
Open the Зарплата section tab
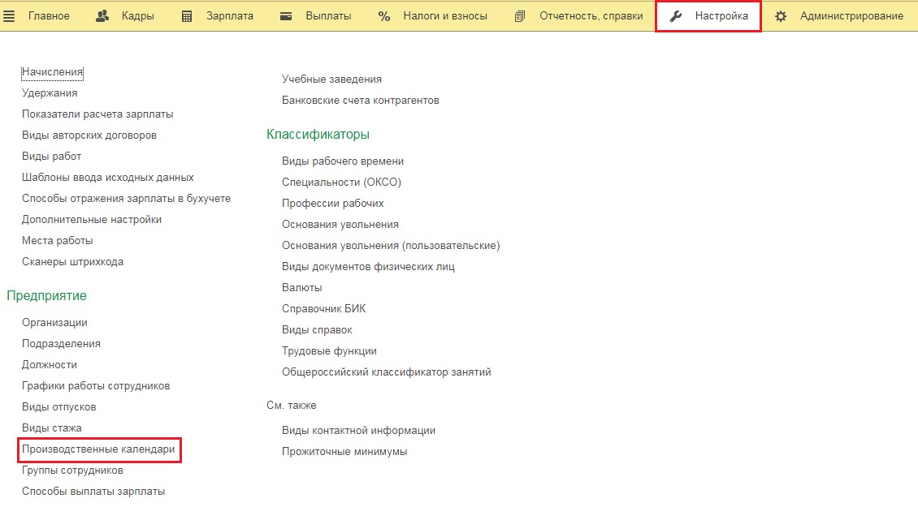228,16
